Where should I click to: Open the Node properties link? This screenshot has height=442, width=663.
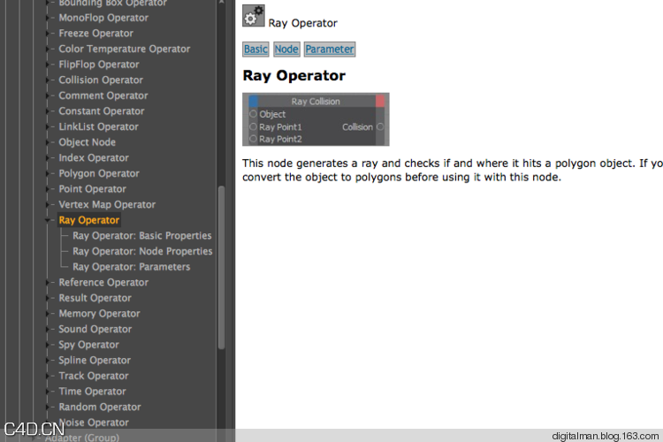(x=286, y=50)
